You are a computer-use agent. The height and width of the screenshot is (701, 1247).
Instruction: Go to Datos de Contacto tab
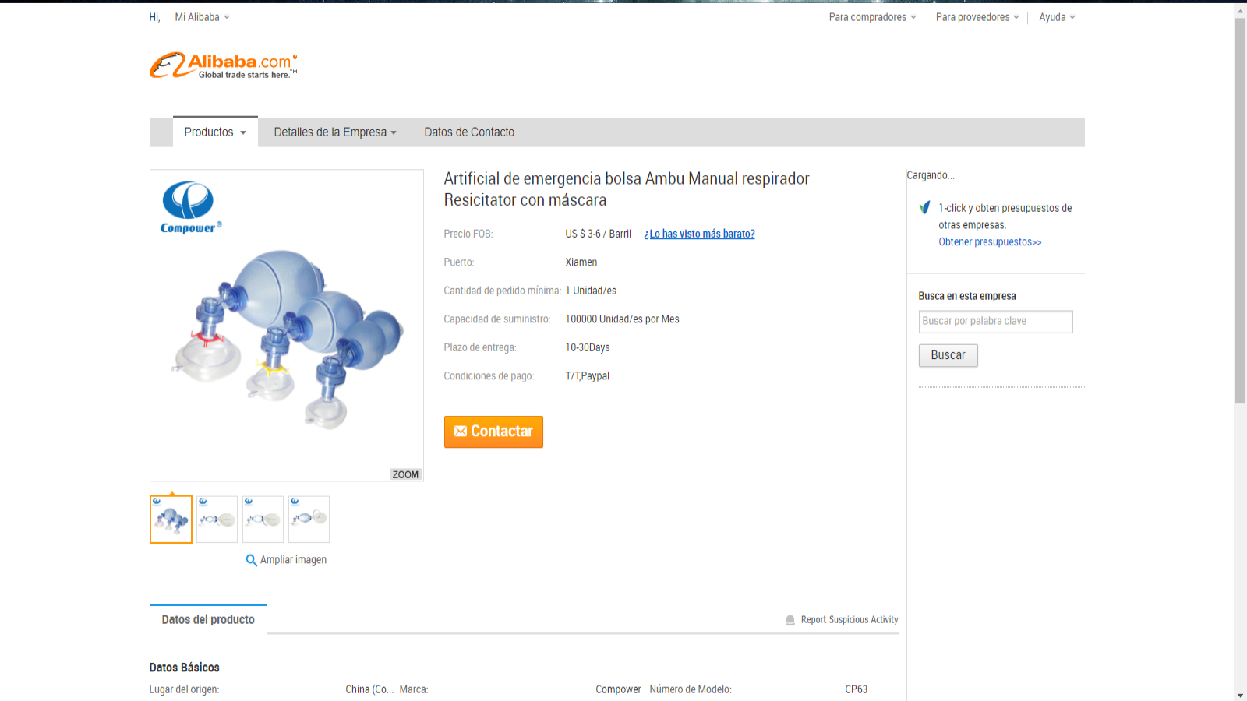coord(469,132)
